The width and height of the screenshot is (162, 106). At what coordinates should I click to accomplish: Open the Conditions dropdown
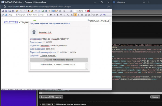[x=80, y=11]
